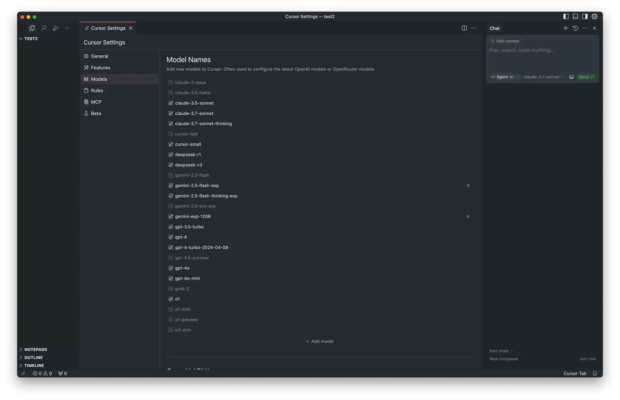Screen dimensions: 620x400
Task: Remove gemini-2.0-flash-exp model
Action: point(468,185)
